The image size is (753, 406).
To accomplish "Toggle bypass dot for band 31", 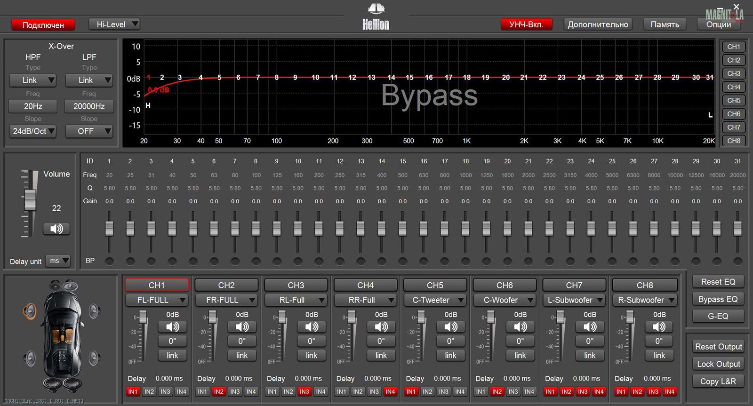I will point(738,261).
